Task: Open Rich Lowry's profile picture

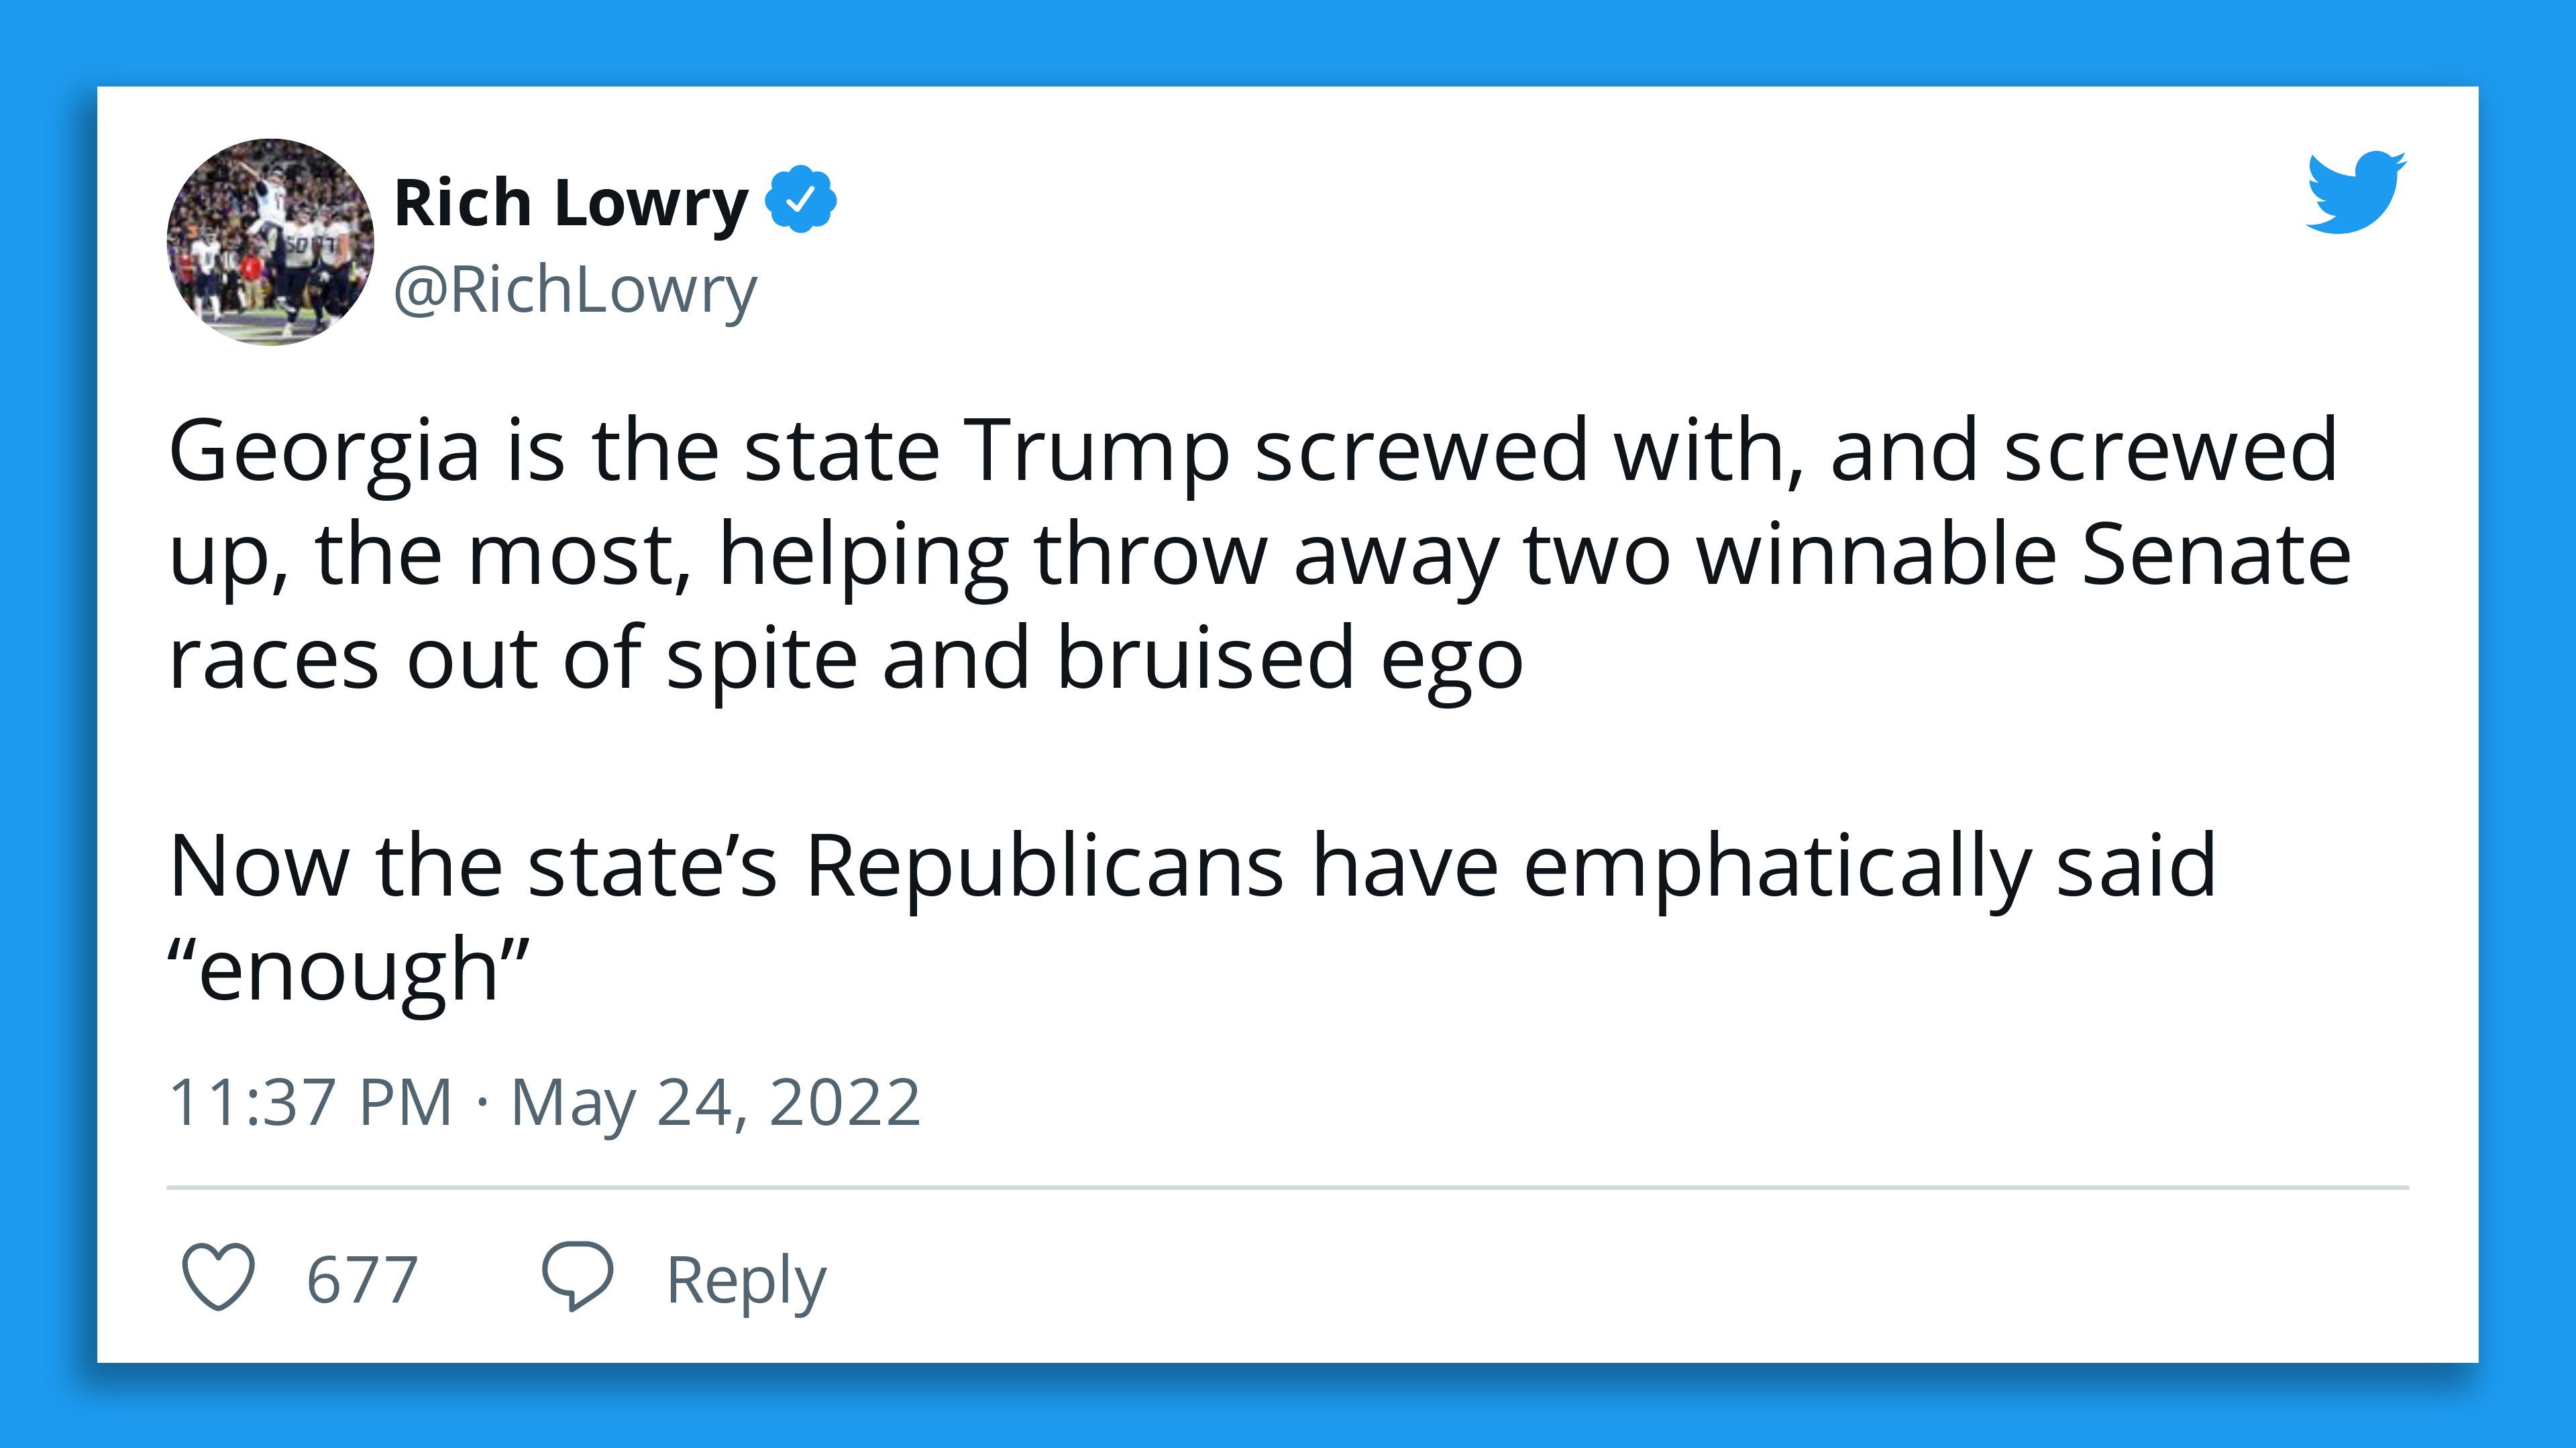Action: (x=270, y=242)
